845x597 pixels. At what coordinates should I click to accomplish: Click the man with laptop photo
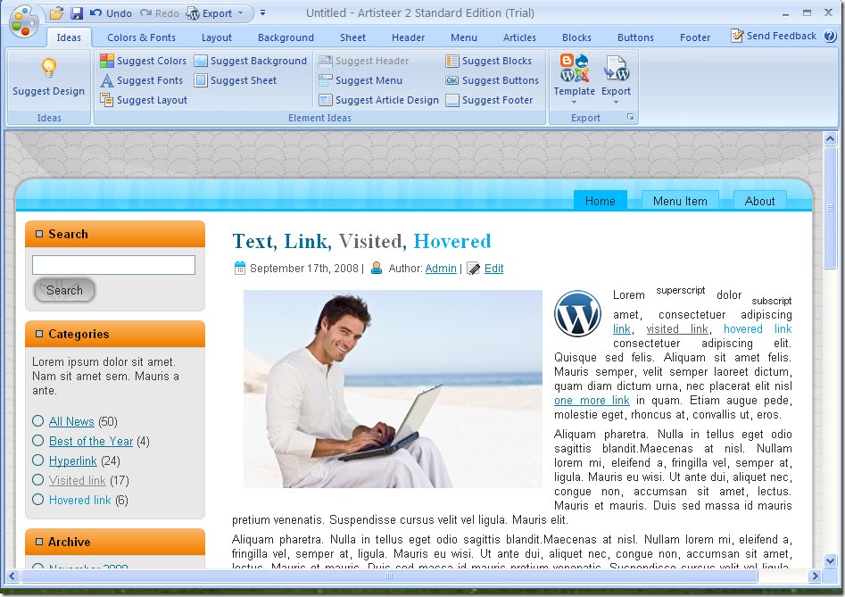[x=393, y=389]
